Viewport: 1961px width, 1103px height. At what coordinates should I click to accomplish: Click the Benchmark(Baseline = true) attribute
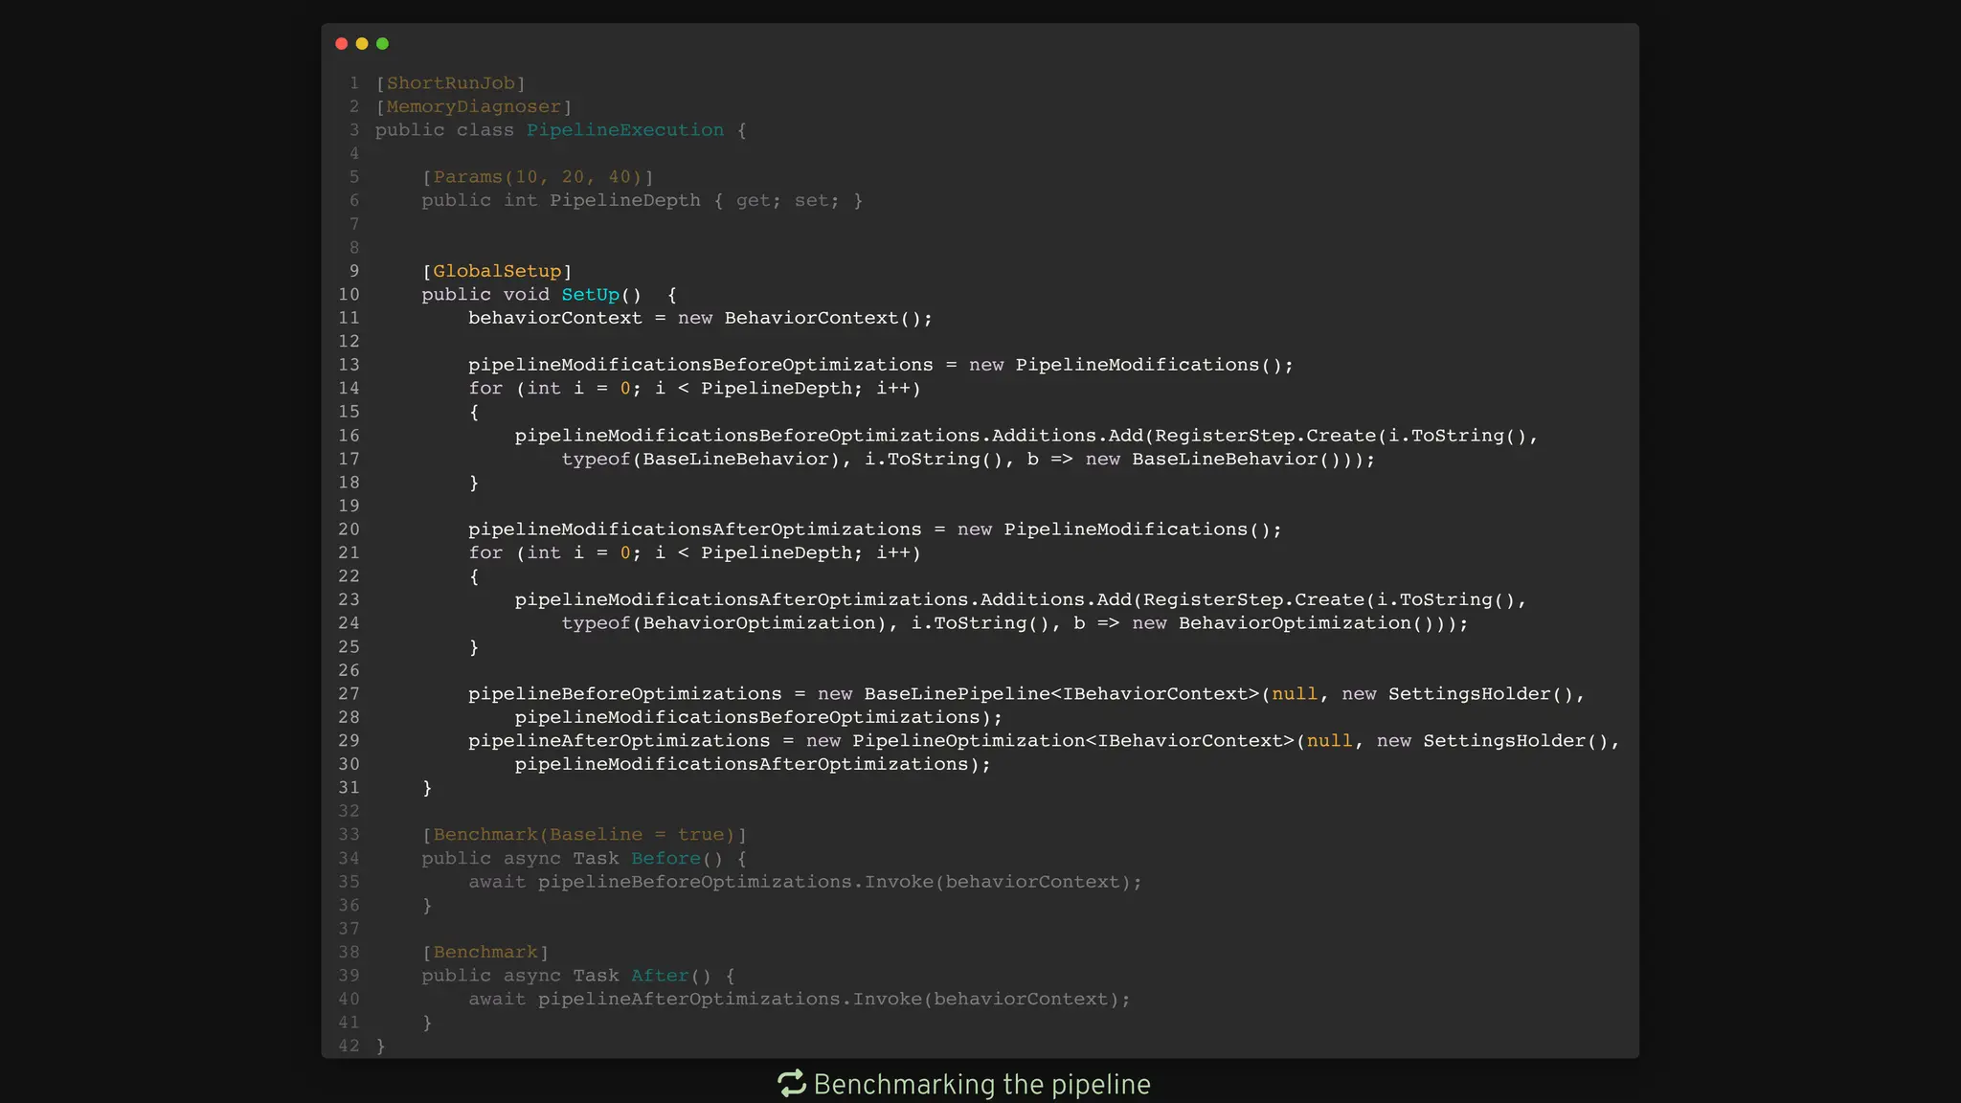click(x=584, y=835)
